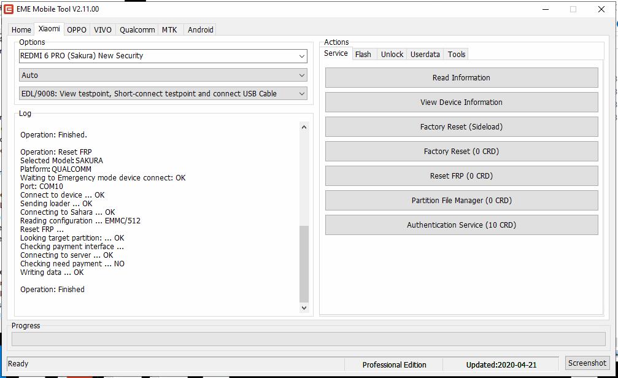Click the log scrollbar thumb

[304, 264]
